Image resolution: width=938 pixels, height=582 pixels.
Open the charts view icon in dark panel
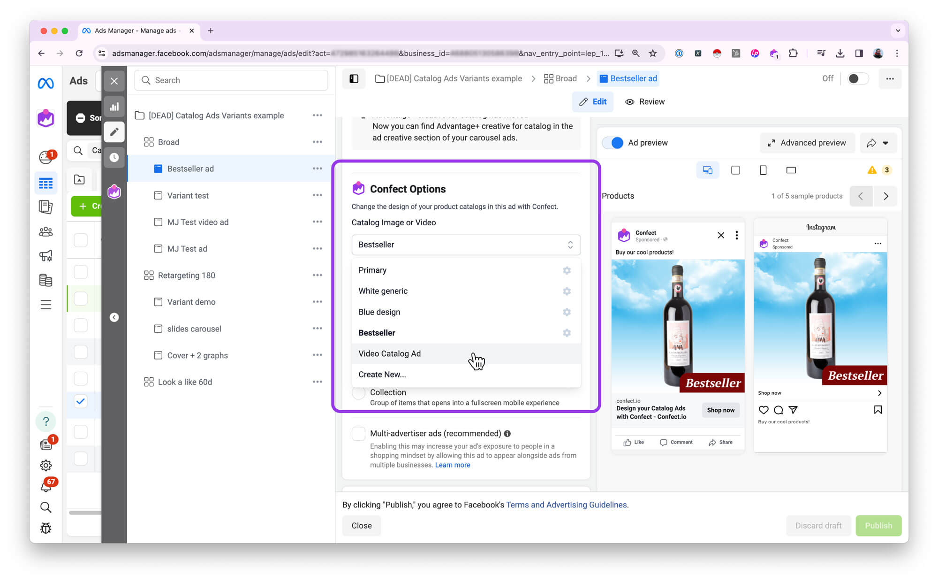[x=114, y=107]
